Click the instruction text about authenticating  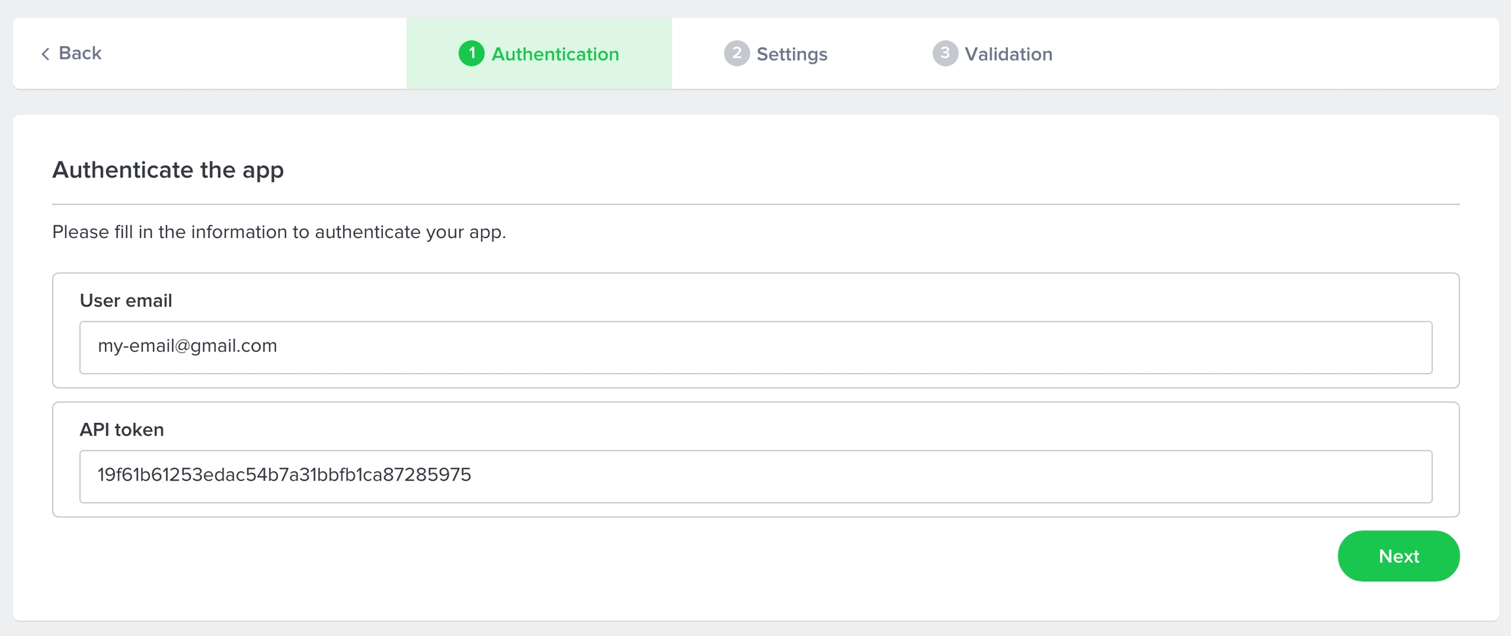(279, 232)
